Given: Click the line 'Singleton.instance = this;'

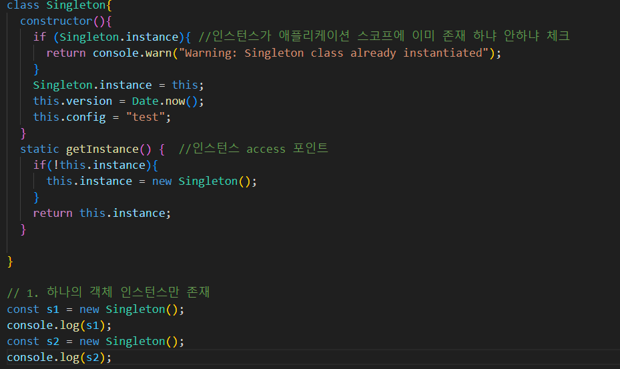Looking at the screenshot, I should [118, 85].
